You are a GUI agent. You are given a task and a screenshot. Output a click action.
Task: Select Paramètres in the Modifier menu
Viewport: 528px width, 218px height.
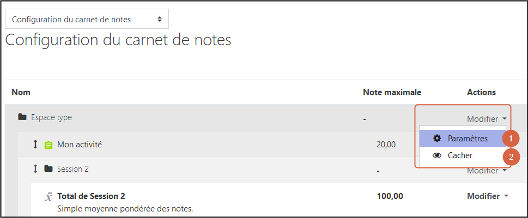tap(467, 139)
